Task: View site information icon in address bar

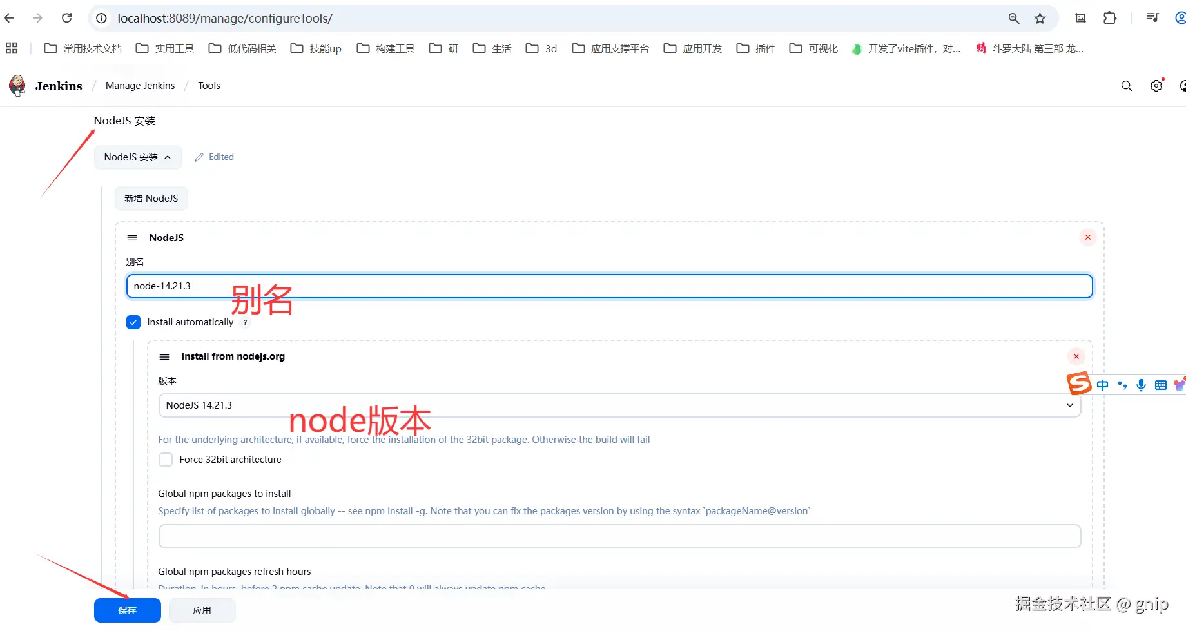Action: click(101, 18)
